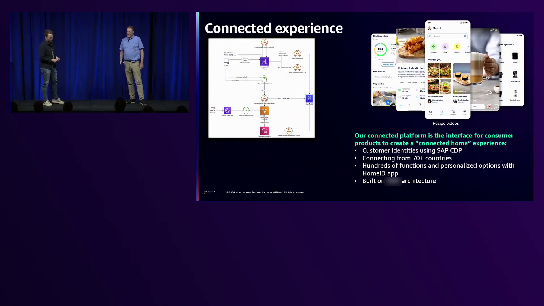
Task: Click the Amazon CloudFront icon
Action: point(227,110)
